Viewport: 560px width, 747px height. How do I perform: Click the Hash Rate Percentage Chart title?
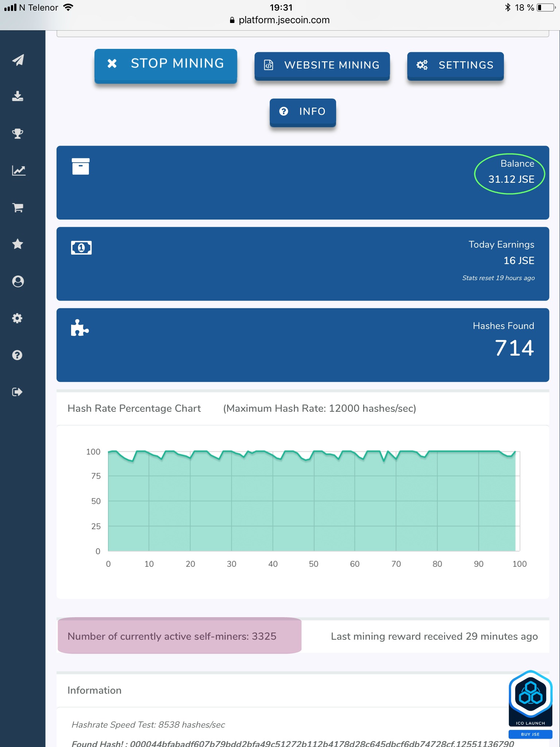click(x=134, y=409)
